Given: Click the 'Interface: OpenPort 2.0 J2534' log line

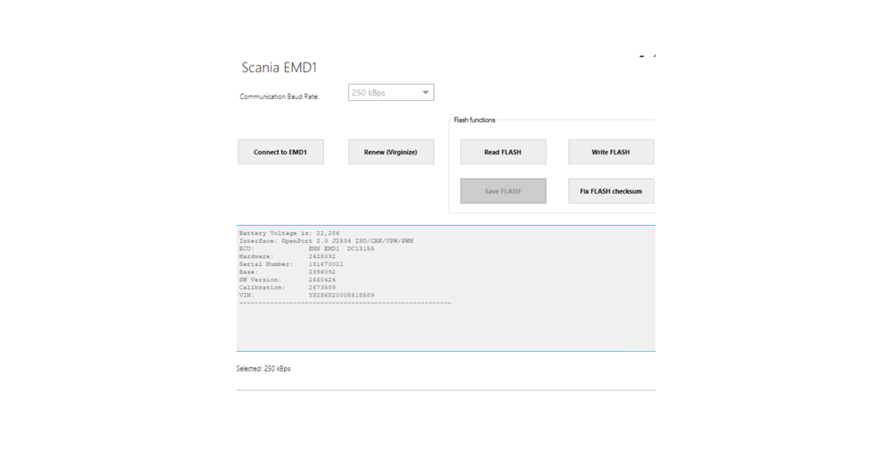Looking at the screenshot, I should (x=326, y=241).
